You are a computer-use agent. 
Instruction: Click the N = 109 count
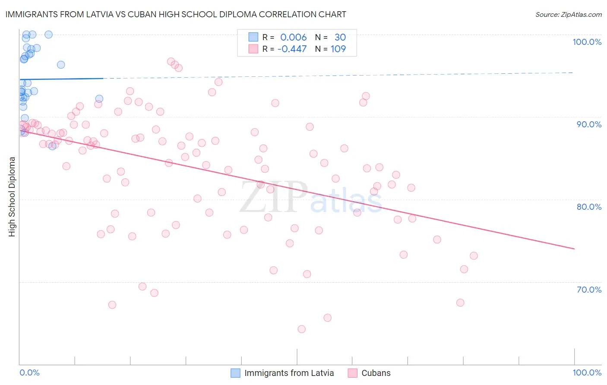coord(331,49)
